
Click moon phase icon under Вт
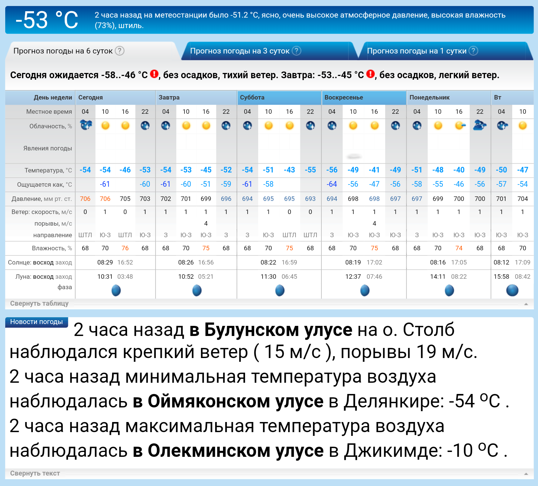tap(512, 290)
